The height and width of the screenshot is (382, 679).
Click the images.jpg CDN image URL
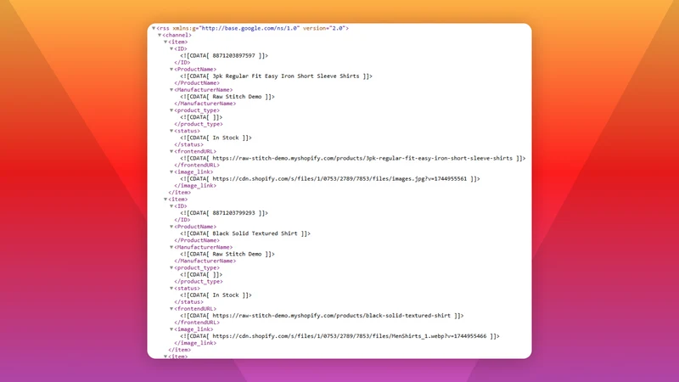(339, 179)
